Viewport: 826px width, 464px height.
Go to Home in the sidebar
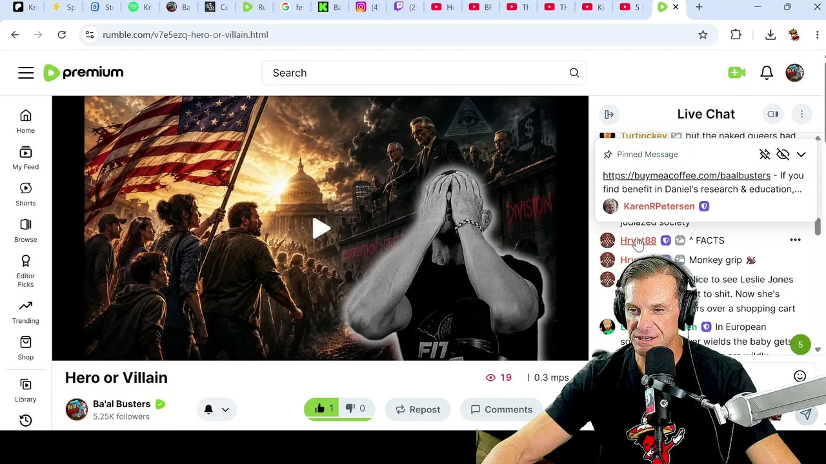coord(26,121)
